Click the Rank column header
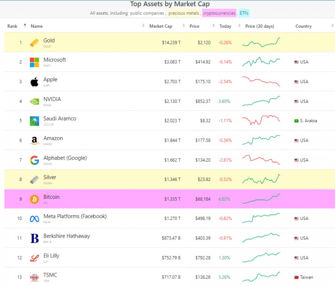335x286 pixels. [x=12, y=26]
